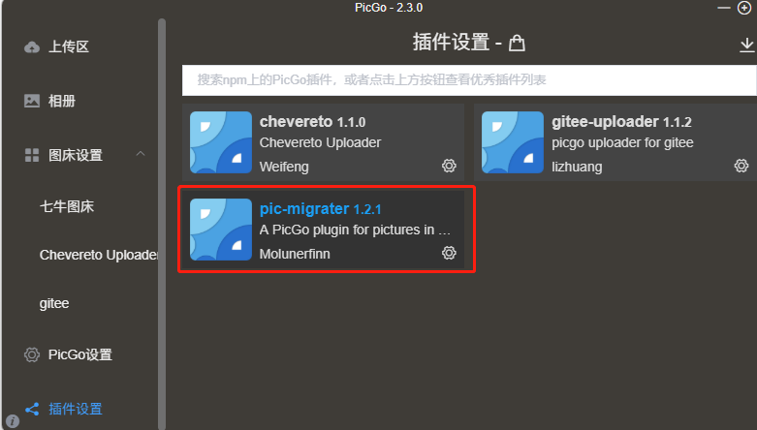757x430 pixels.
Task: Select Chevereto Uploader in the sidebar
Action: click(99, 255)
